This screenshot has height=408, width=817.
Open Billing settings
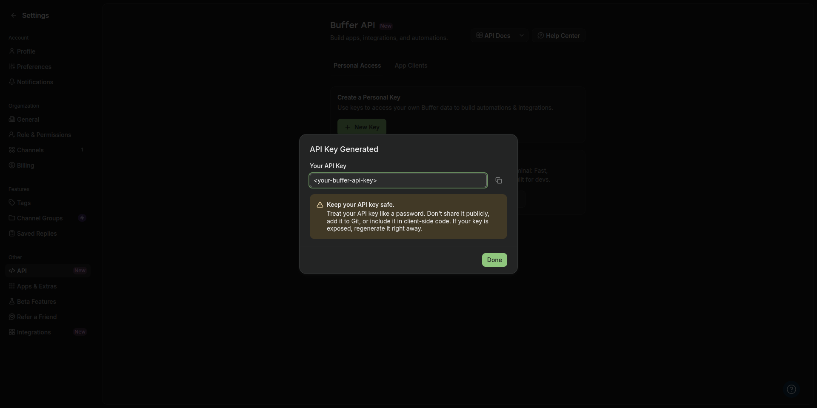point(48,165)
